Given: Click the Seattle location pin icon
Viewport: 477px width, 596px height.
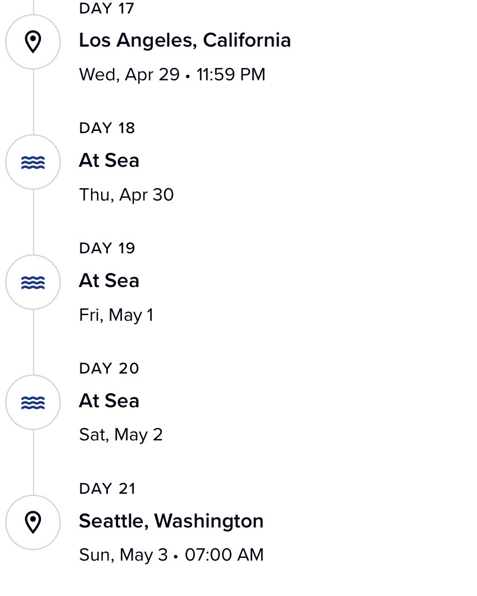Looking at the screenshot, I should point(33,522).
